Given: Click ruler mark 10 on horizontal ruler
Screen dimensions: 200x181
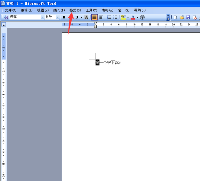Looking at the screenshot, I should pyautogui.click(x=134, y=24).
